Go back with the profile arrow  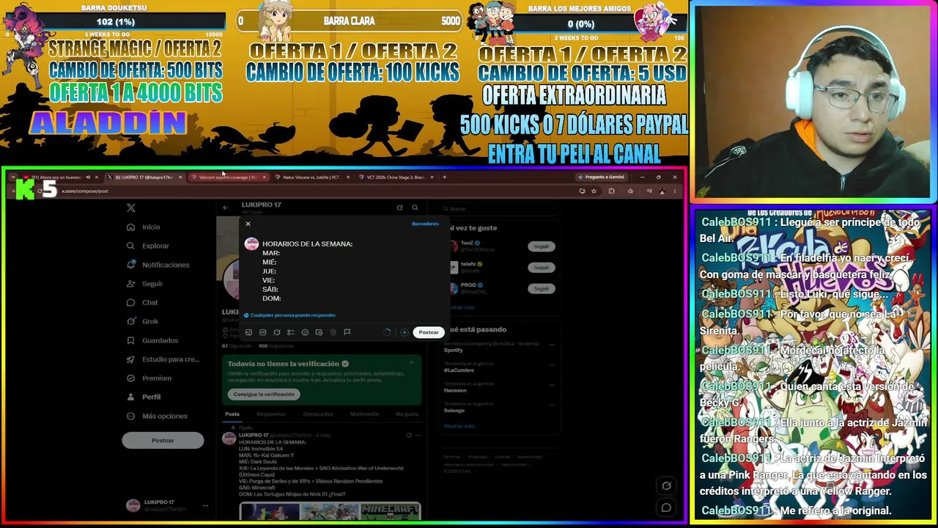pyautogui.click(x=226, y=208)
